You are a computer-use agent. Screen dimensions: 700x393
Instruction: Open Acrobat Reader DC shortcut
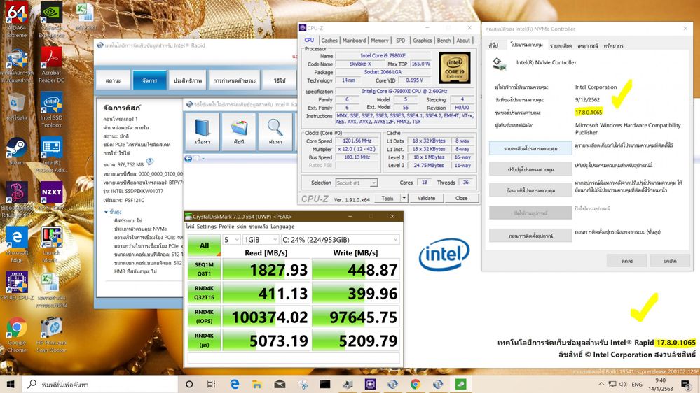pos(50,59)
